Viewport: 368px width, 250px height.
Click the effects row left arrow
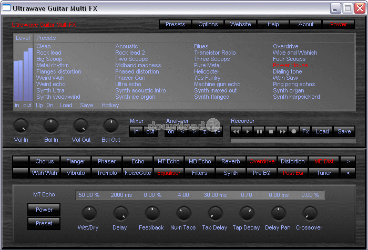[348, 173]
